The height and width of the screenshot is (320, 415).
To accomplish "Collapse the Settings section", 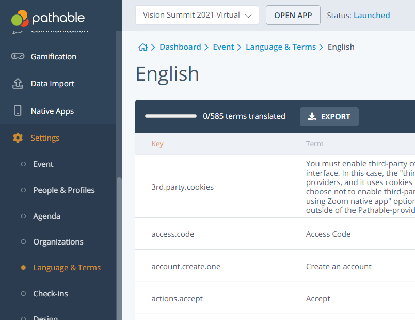I will 45,138.
